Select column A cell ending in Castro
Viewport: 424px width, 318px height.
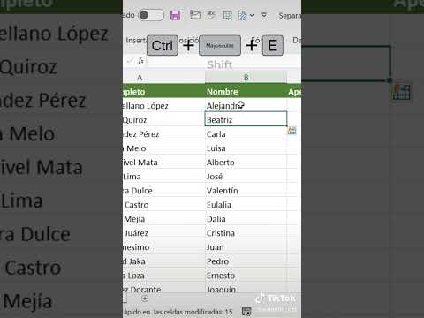(163, 204)
